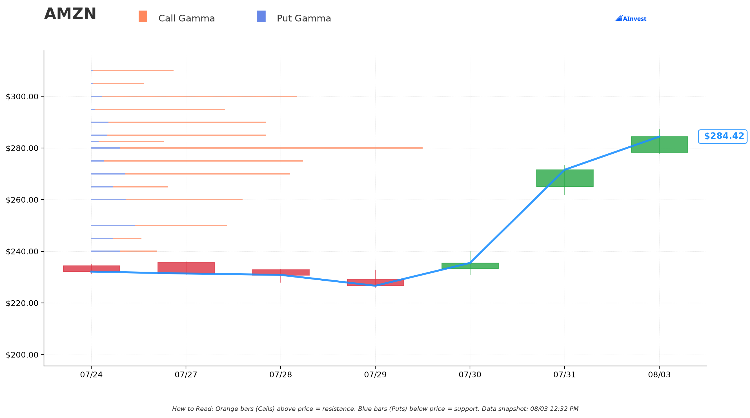
Task: Click the $200.00 y-axis label
Action: (x=22, y=355)
